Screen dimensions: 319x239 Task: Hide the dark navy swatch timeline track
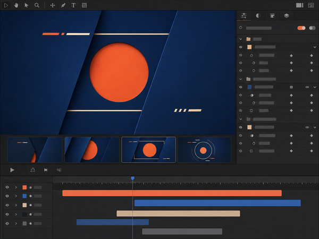coord(7,214)
